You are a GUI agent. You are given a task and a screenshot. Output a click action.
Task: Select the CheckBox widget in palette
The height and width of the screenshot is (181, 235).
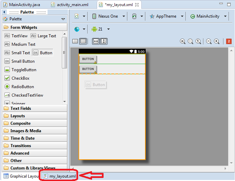(21, 78)
